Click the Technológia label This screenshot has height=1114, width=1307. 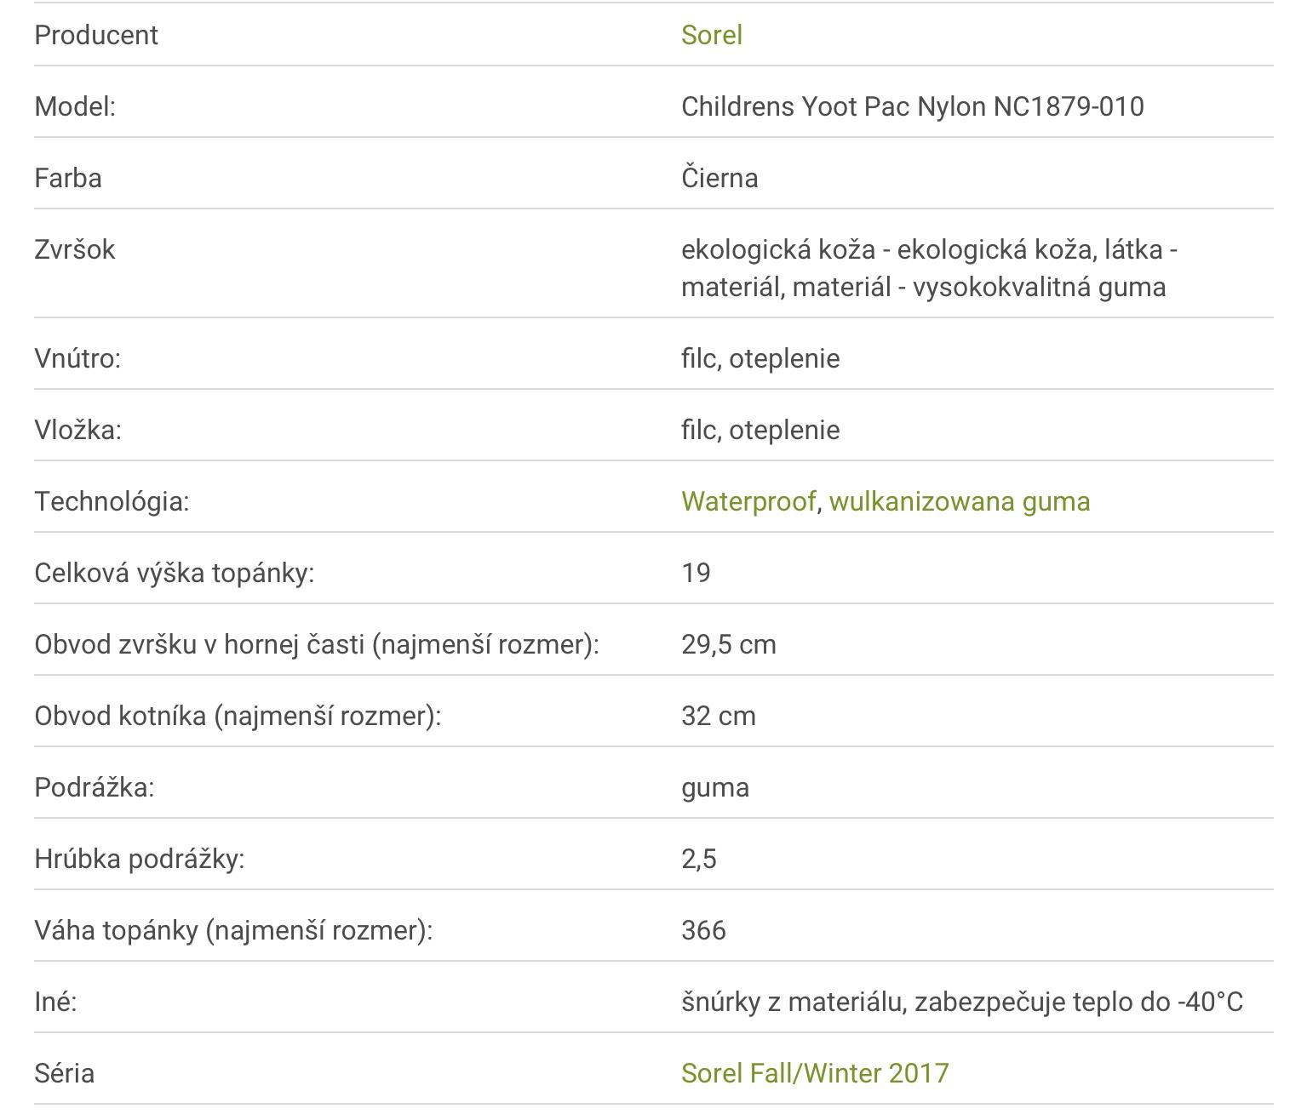pos(112,501)
